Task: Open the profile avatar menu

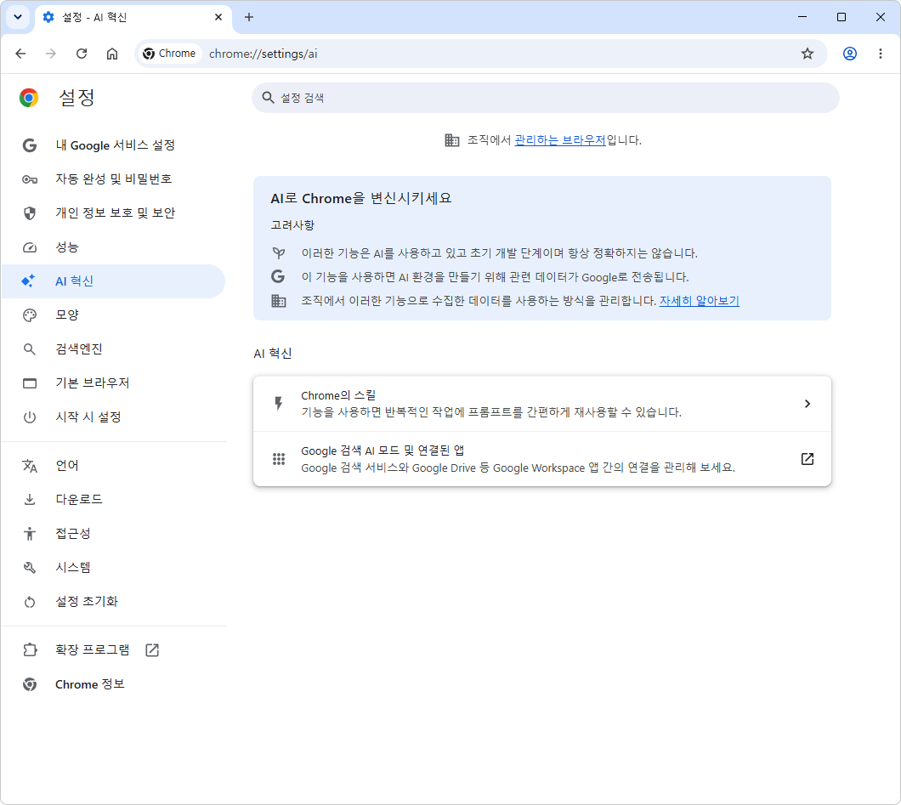Action: (x=850, y=54)
